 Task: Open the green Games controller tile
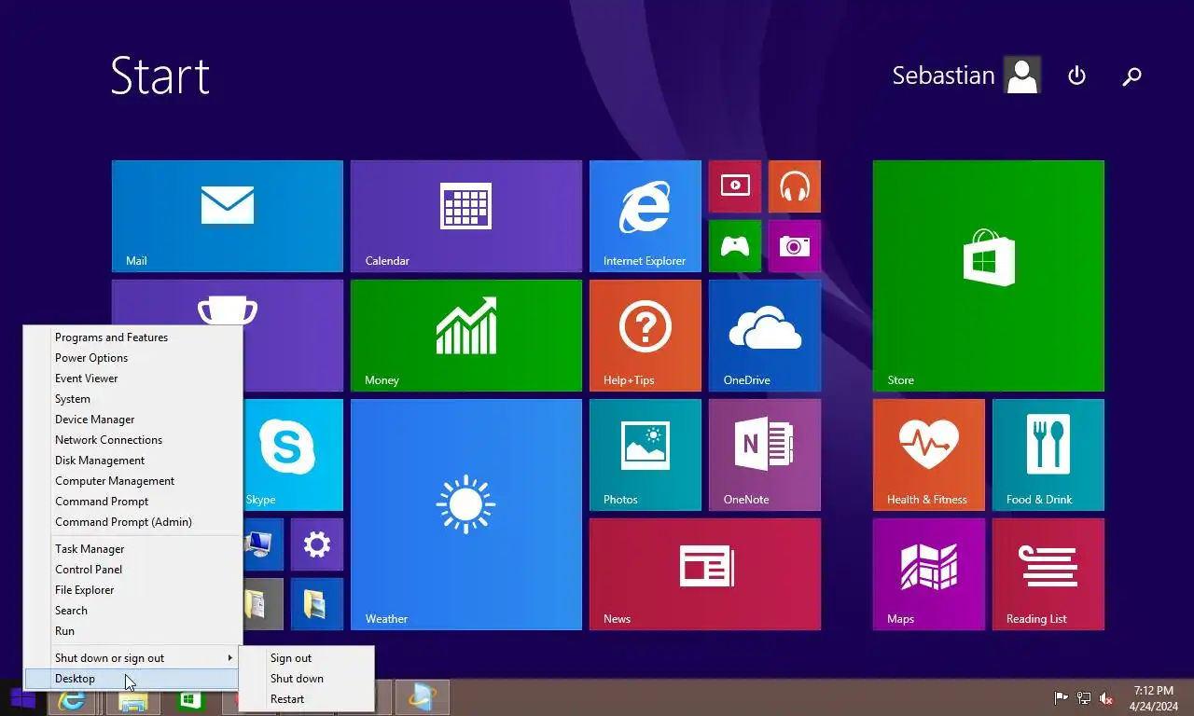point(735,246)
